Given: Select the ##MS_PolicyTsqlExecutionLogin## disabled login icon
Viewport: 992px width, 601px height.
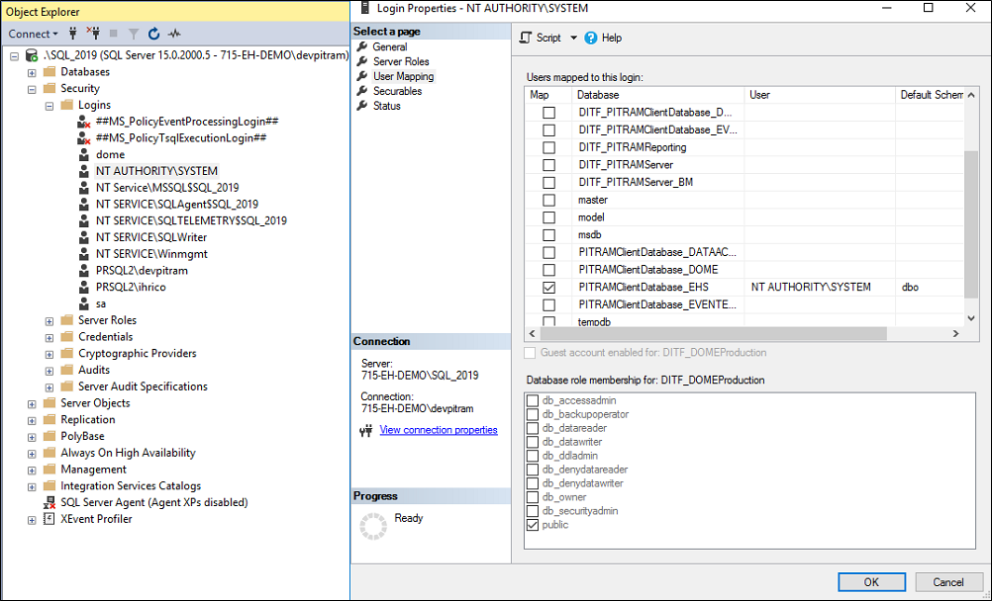Looking at the screenshot, I should point(83,137).
